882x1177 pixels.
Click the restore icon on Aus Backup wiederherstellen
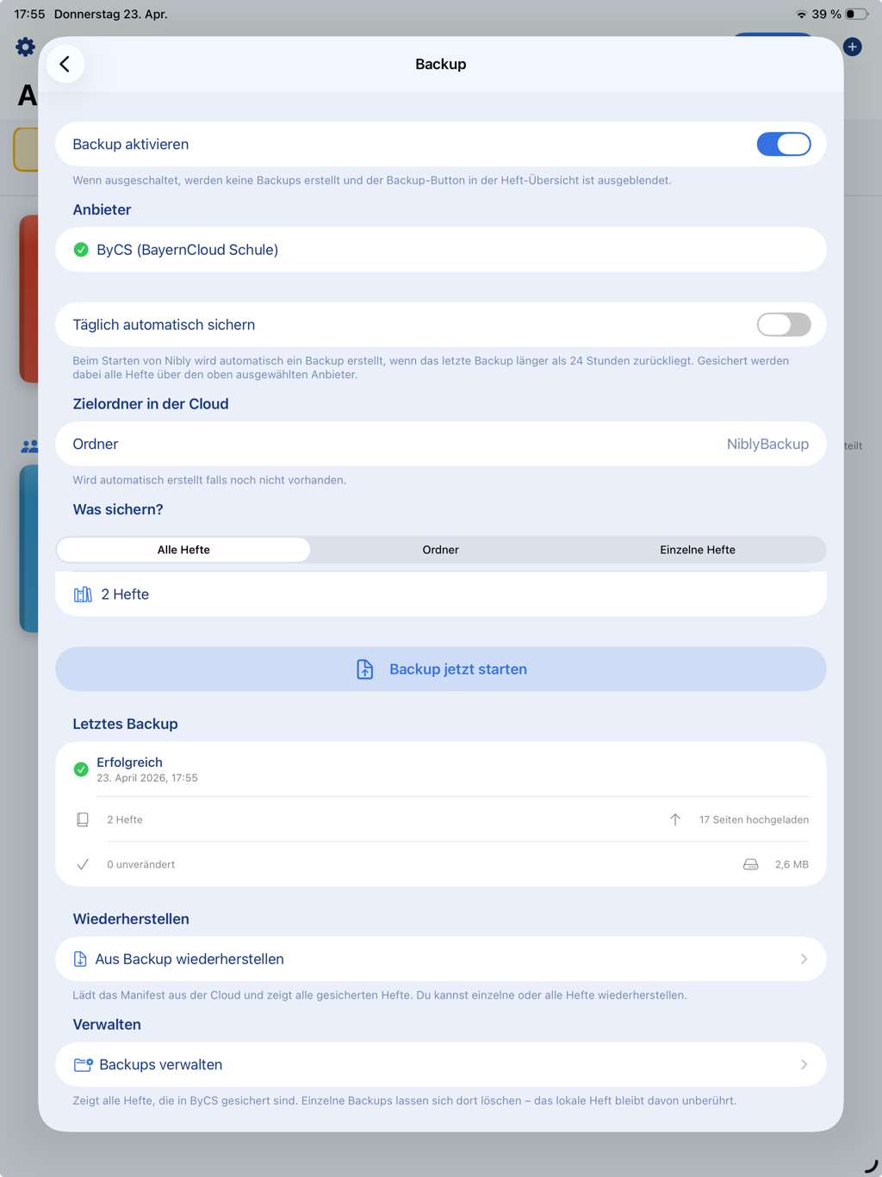coord(81,958)
